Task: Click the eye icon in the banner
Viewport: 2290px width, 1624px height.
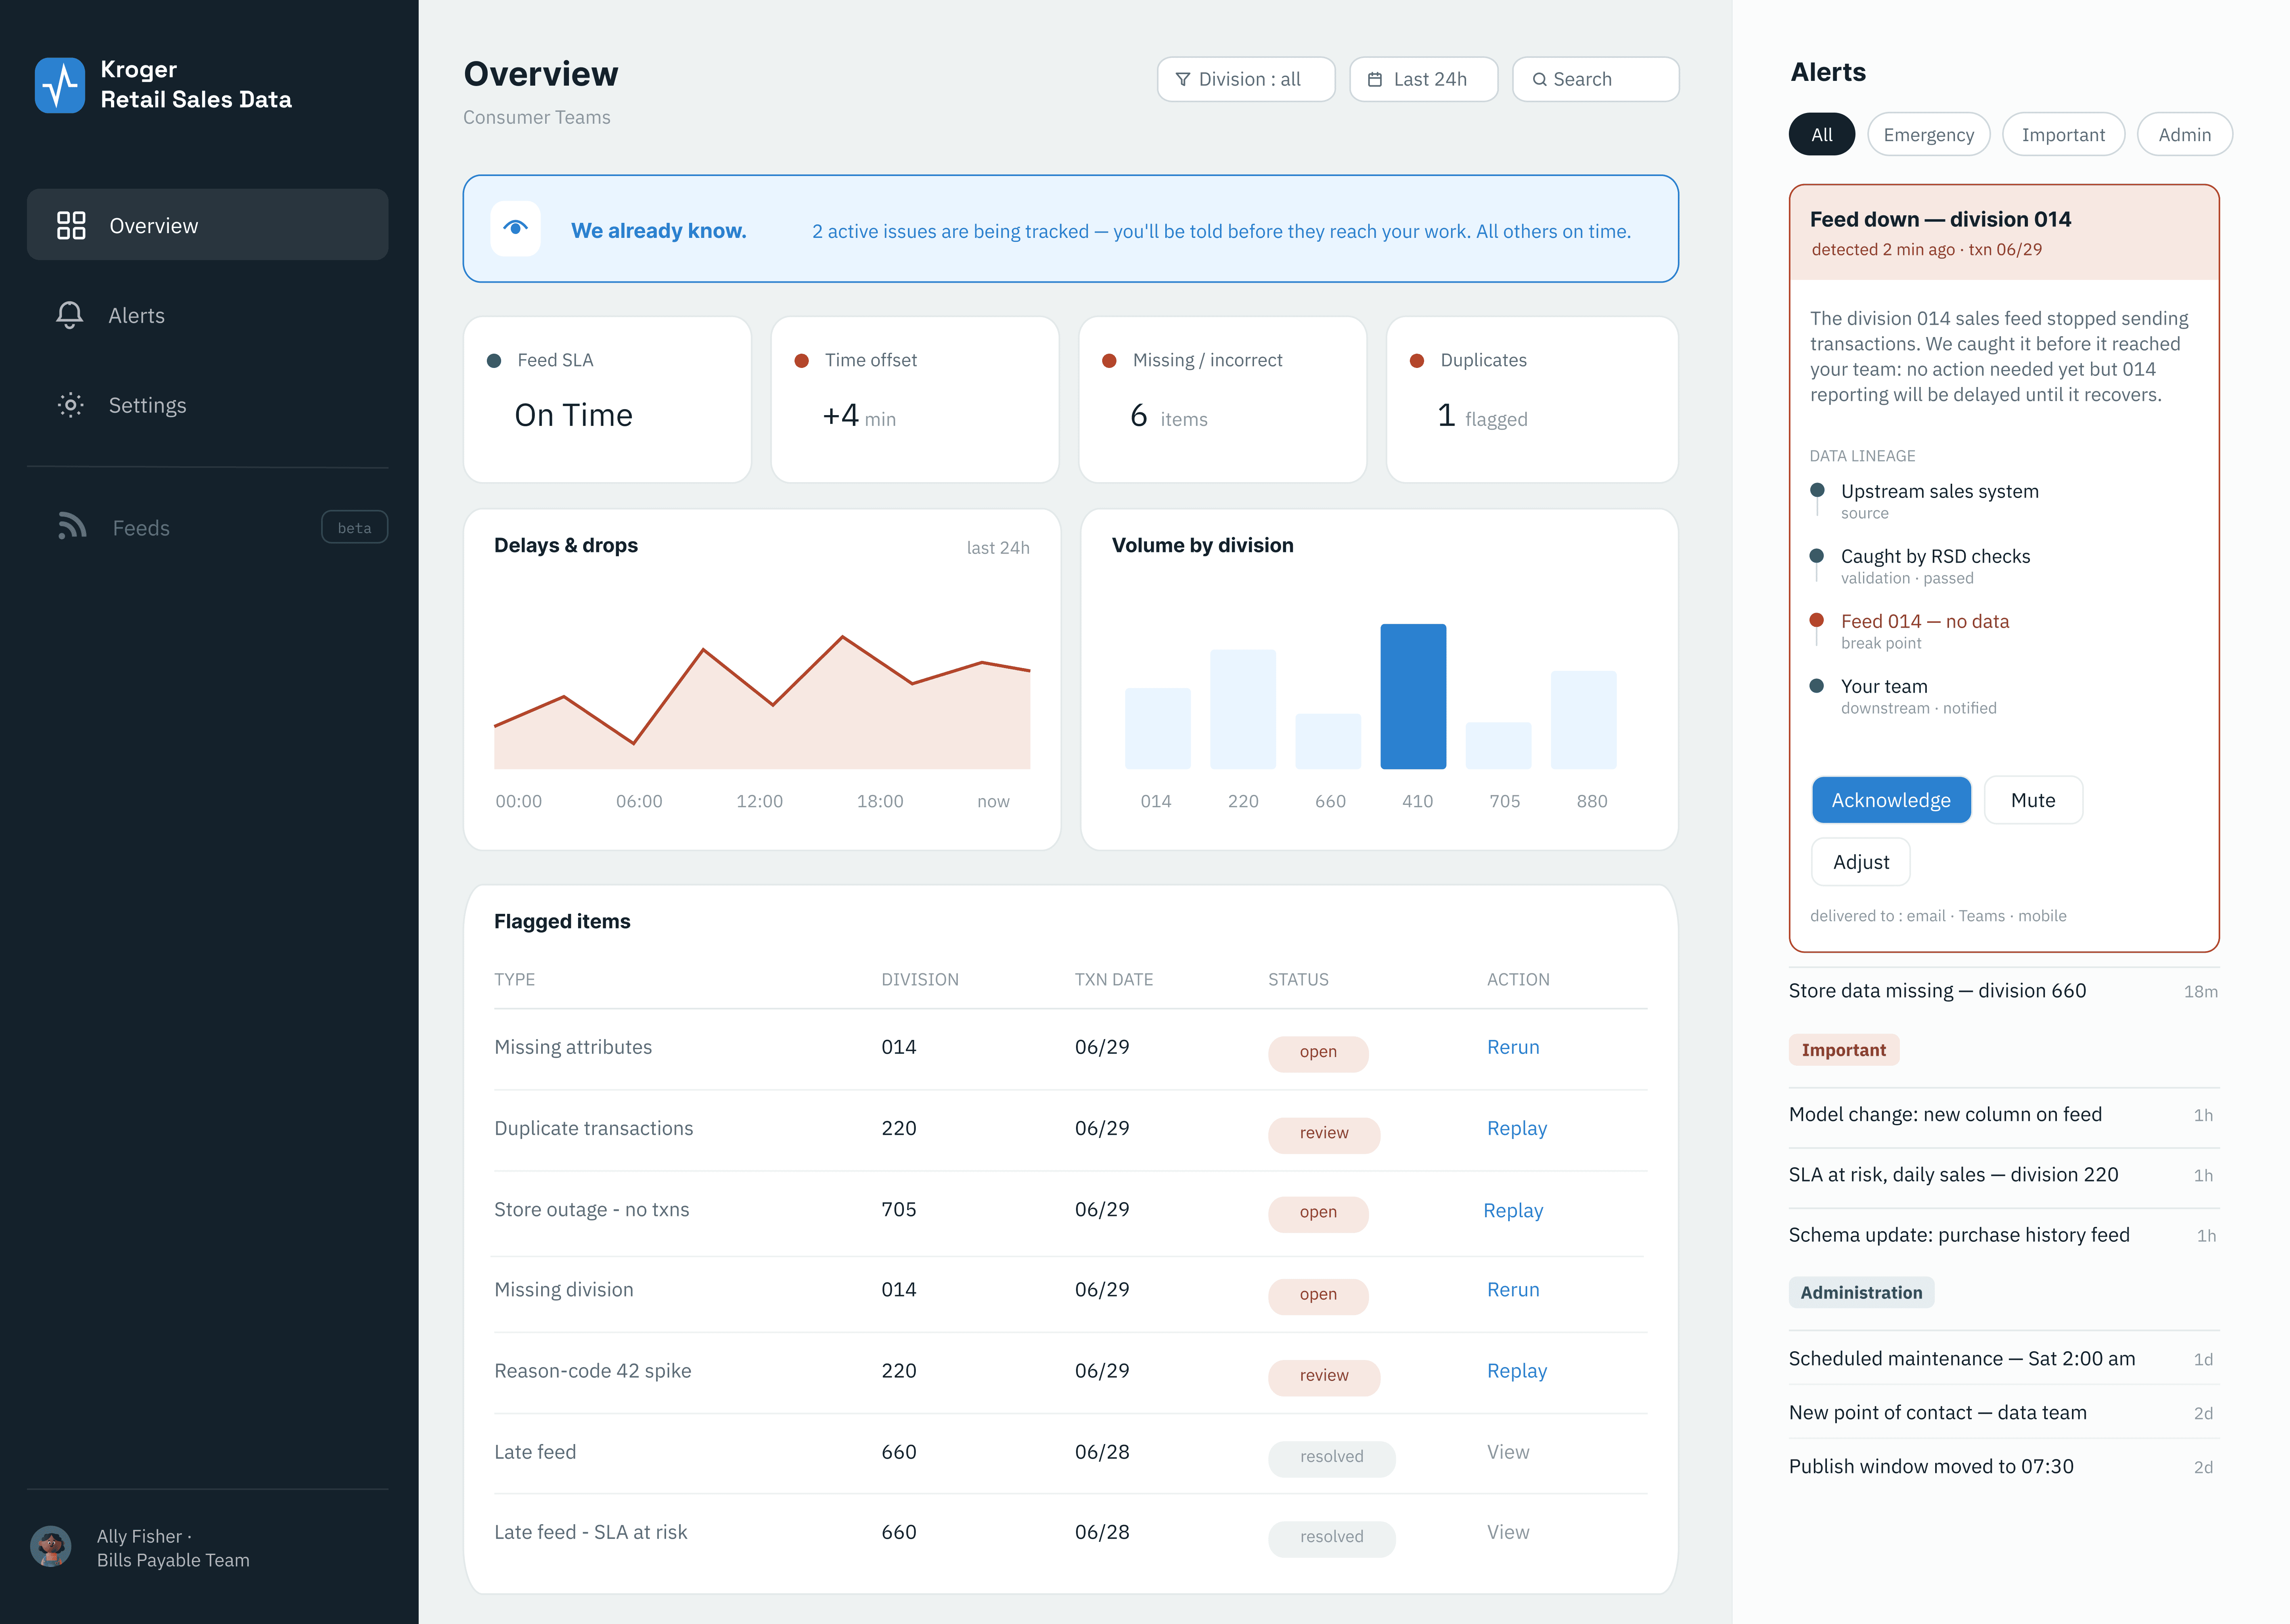Action: [516, 229]
